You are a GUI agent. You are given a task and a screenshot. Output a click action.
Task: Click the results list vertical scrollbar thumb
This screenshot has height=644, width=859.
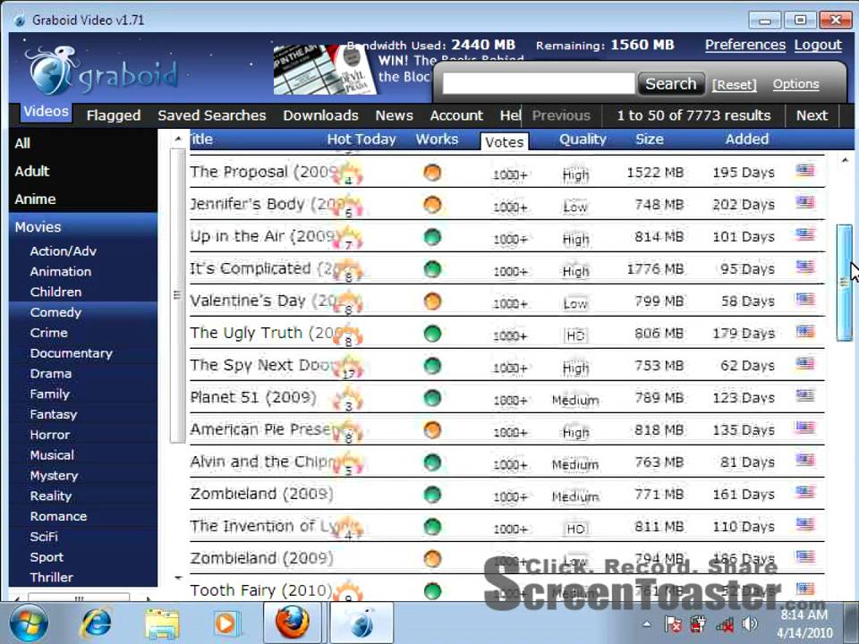point(844,283)
